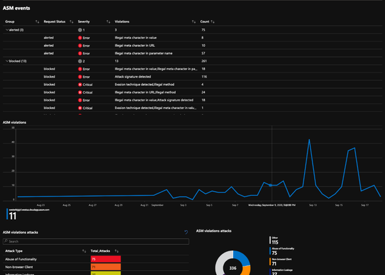Sort Attack Type column arrows
Viewport: 385px width, 275px height.
pos(84,251)
